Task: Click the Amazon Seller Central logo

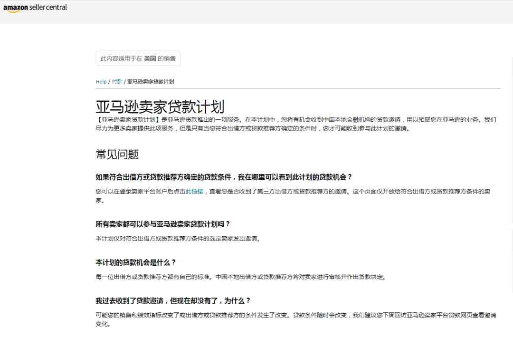Action: [x=35, y=8]
